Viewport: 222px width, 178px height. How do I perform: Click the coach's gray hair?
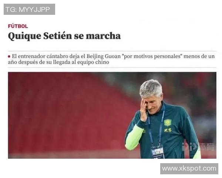(151, 88)
